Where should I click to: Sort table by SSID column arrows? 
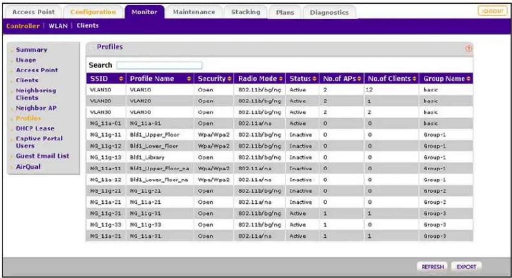(121, 79)
